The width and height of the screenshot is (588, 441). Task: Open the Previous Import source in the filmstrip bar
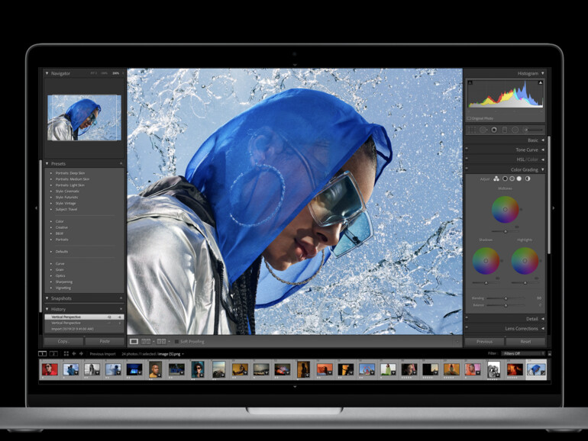[102, 354]
